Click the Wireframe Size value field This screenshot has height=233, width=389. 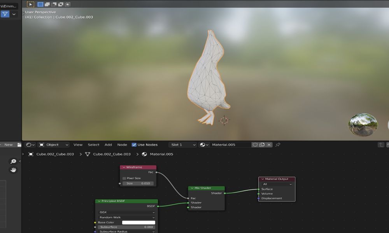tap(138, 183)
